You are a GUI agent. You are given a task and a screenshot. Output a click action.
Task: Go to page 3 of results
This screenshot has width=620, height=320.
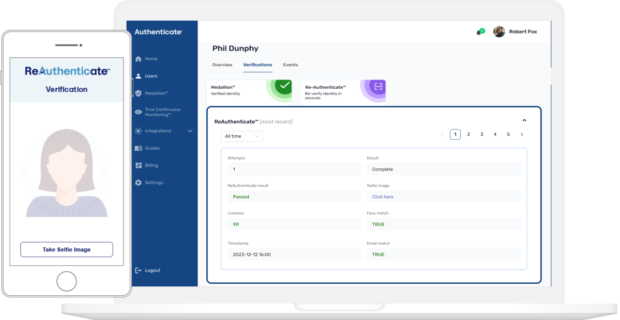click(481, 135)
